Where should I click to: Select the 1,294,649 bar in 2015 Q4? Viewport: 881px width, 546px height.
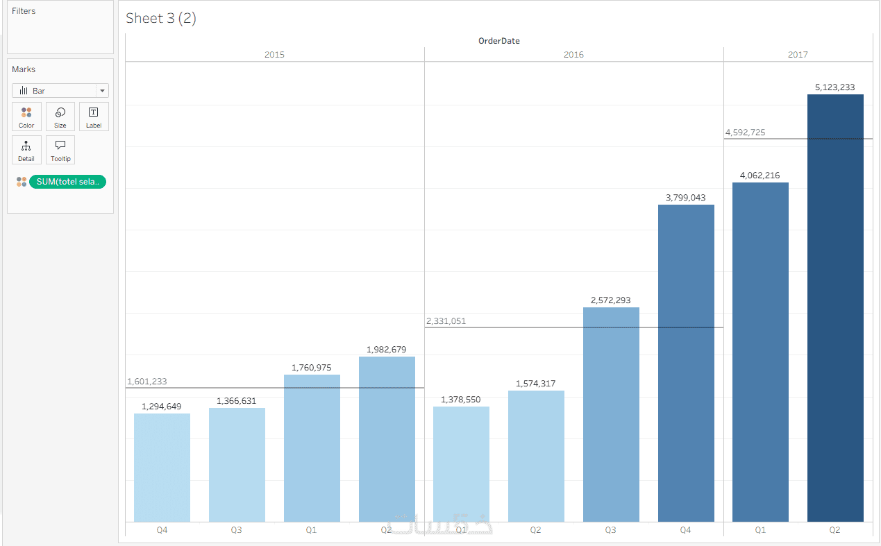coord(162,468)
